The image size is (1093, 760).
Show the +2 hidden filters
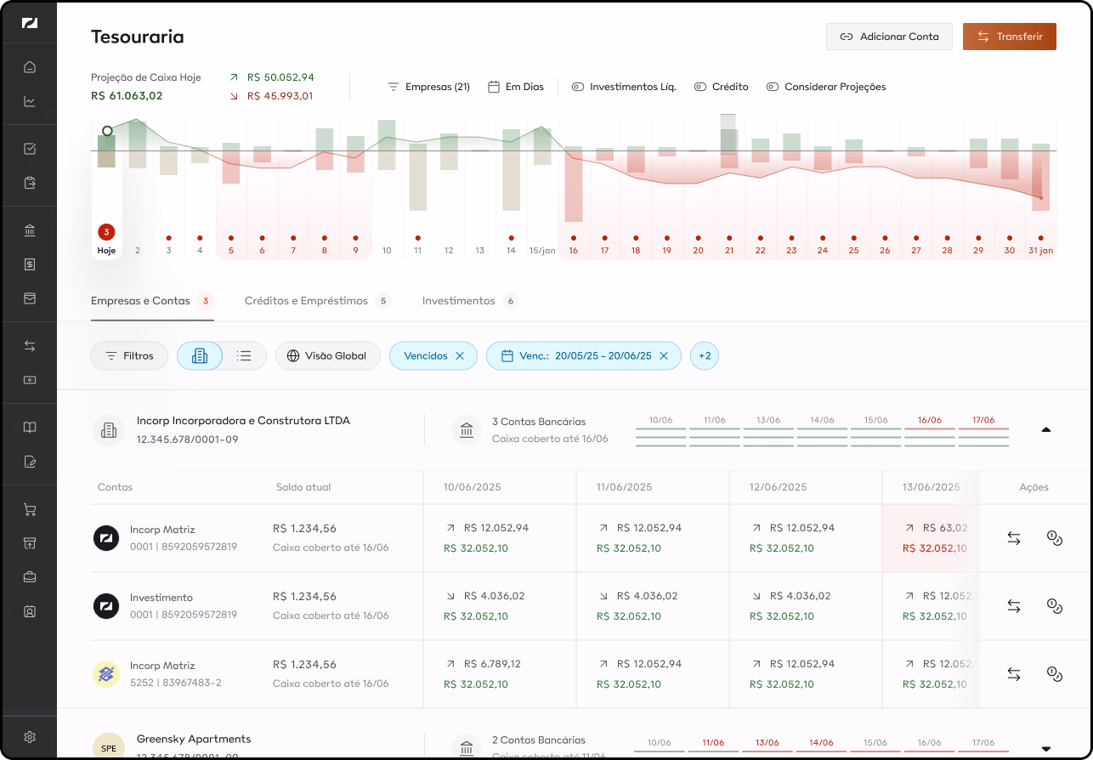coord(705,356)
